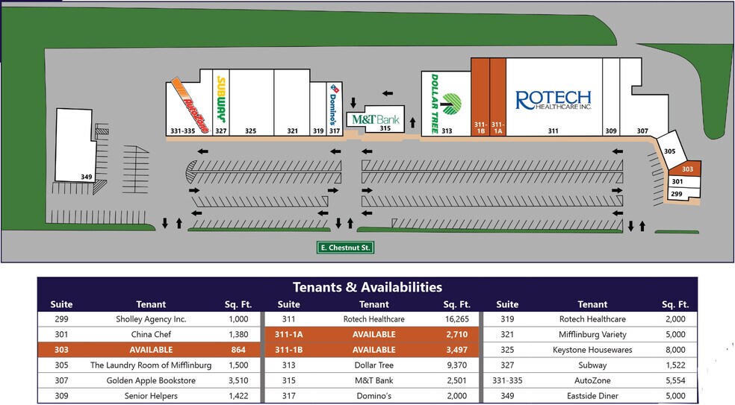The image size is (735, 405).
Task: Select the Golden Apple Bookstore row
Action: click(x=148, y=380)
